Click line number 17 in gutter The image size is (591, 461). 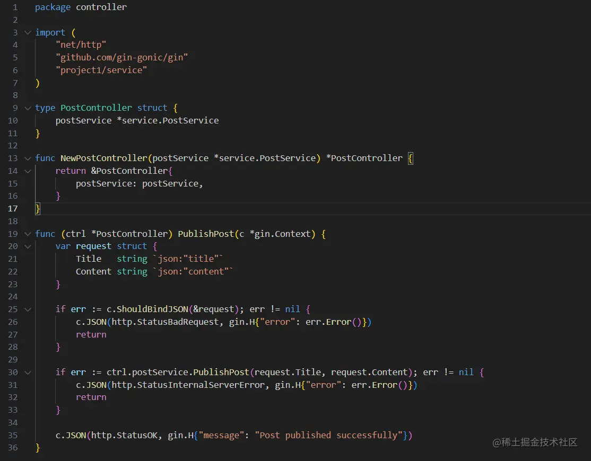click(13, 208)
